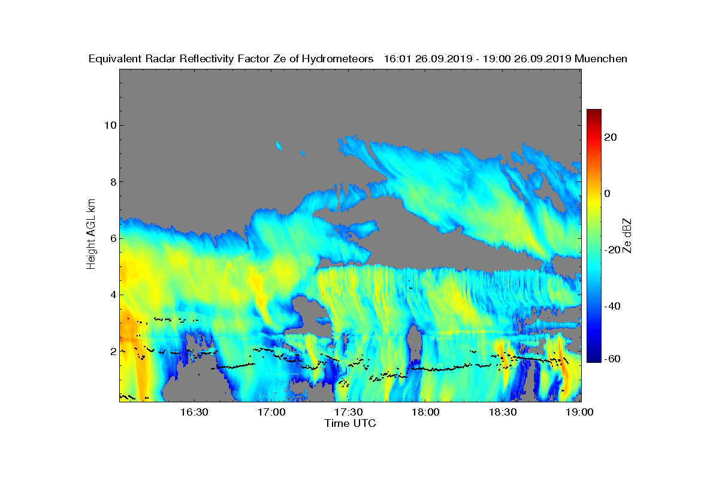The height and width of the screenshot is (479, 719).
Task: Click the plot title 'Equivalent Radar Reflectivity Factor Ze of Hydrometeors'
Action: [x=231, y=59]
